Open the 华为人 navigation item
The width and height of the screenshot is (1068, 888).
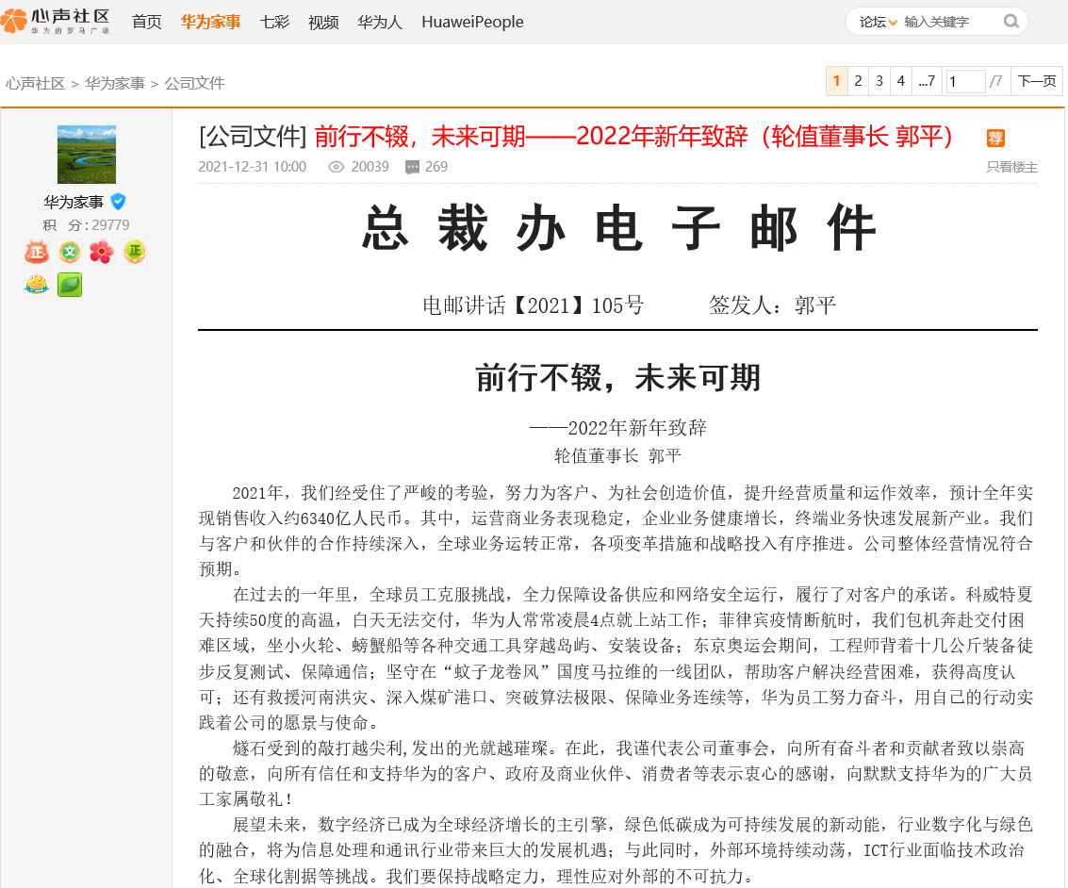(x=380, y=22)
